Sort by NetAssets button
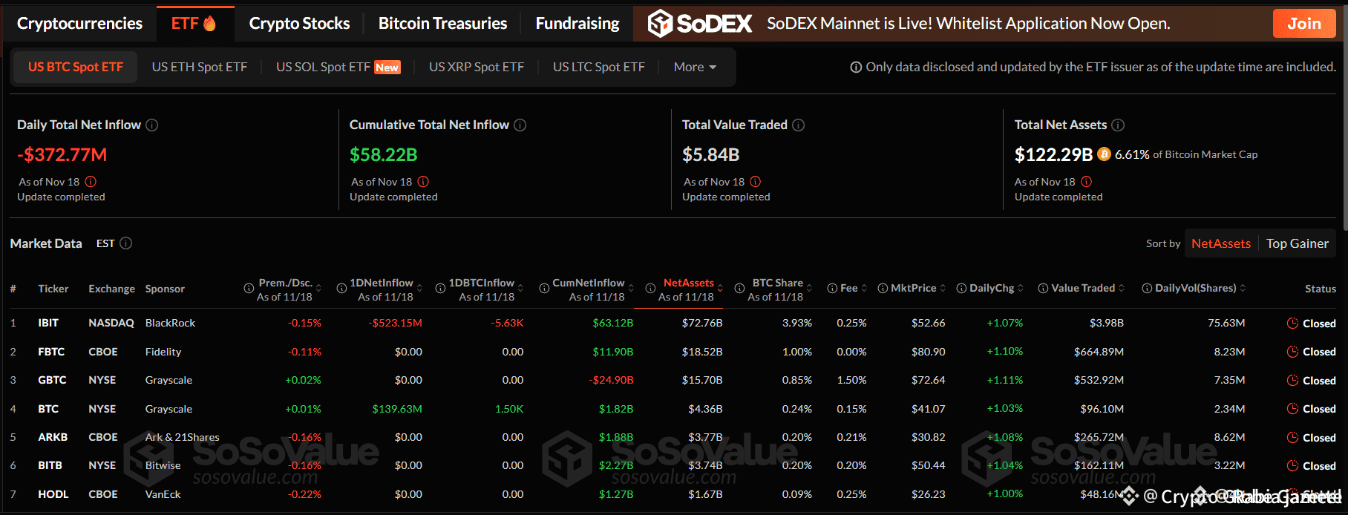 tap(1221, 243)
